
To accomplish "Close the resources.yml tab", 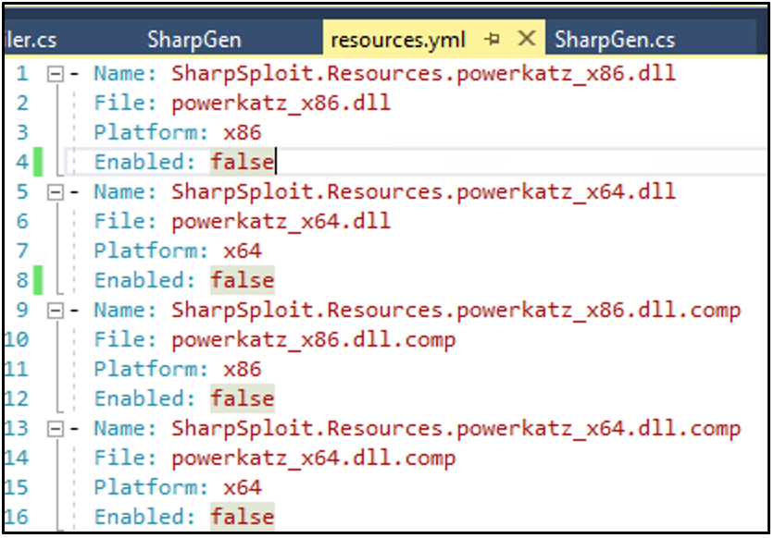I will pyautogui.click(x=526, y=39).
